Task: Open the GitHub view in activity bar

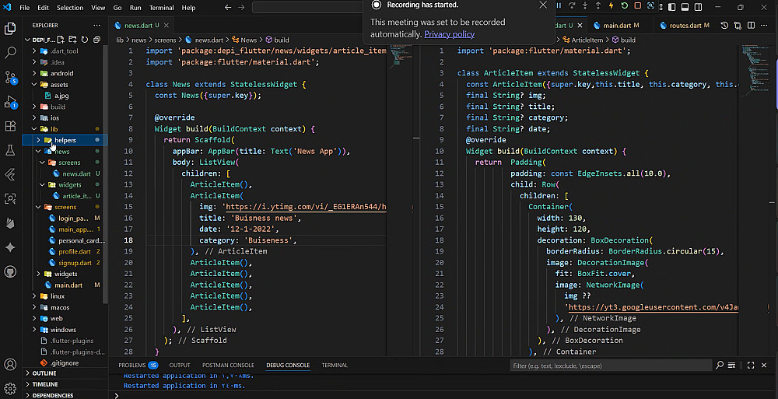Action: tap(11, 271)
